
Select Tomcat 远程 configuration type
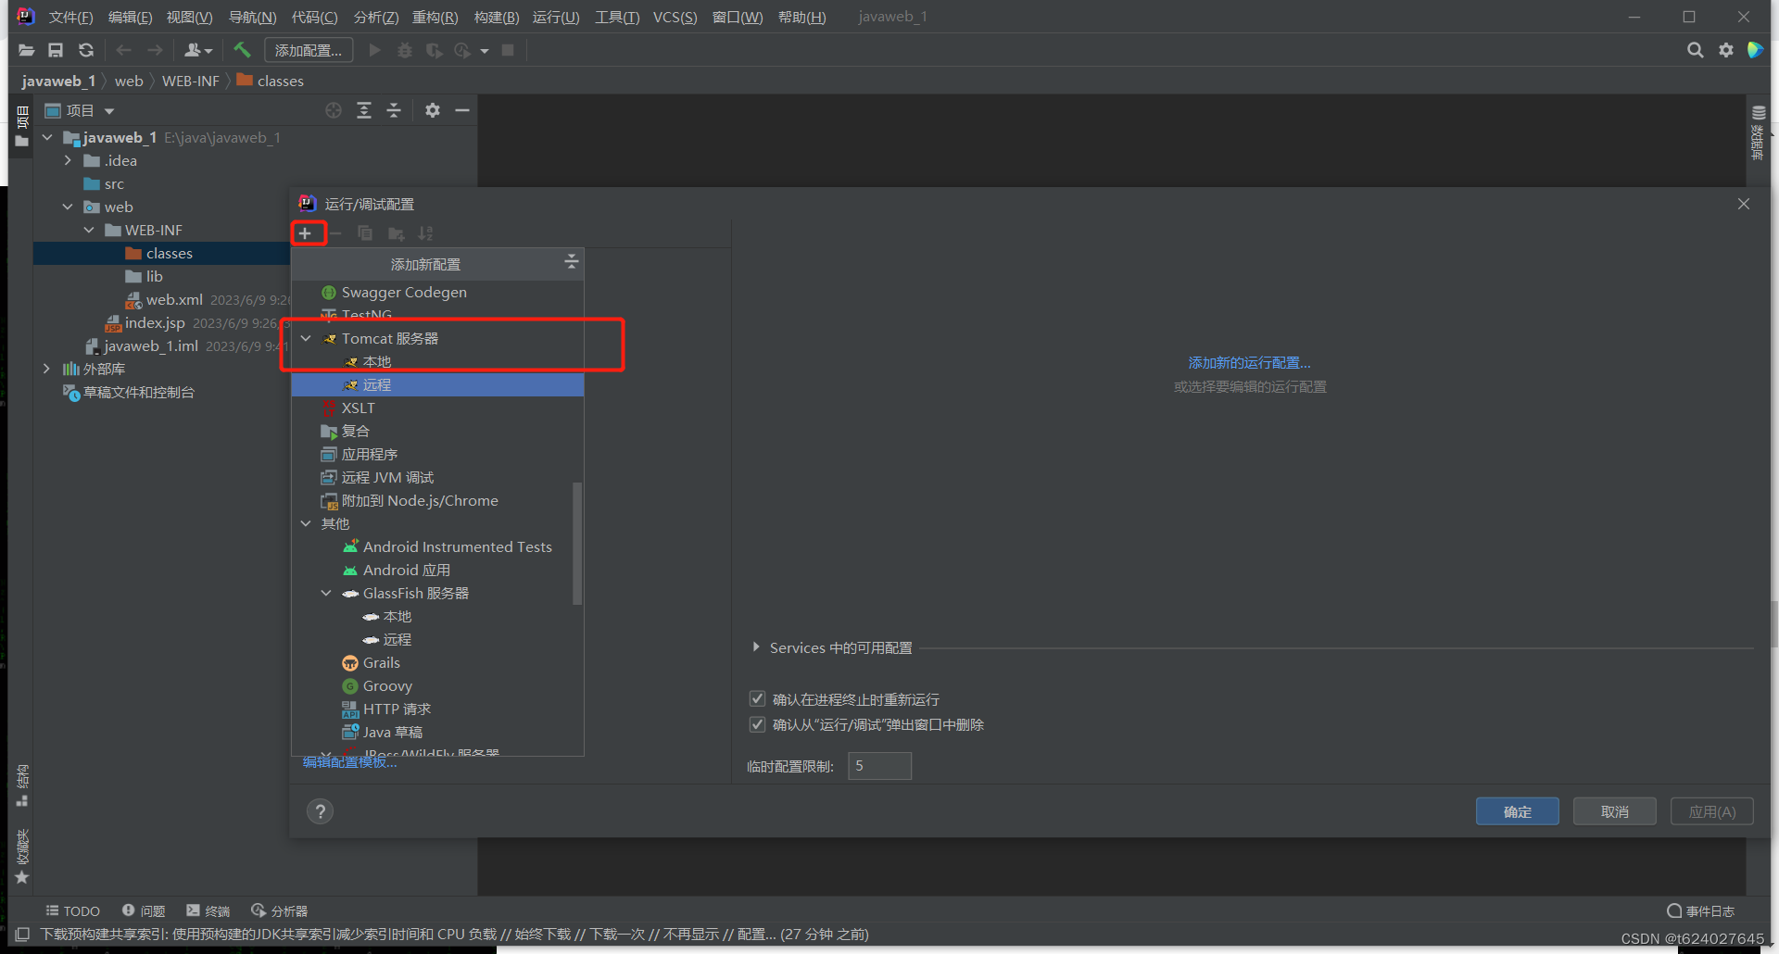pos(437,384)
